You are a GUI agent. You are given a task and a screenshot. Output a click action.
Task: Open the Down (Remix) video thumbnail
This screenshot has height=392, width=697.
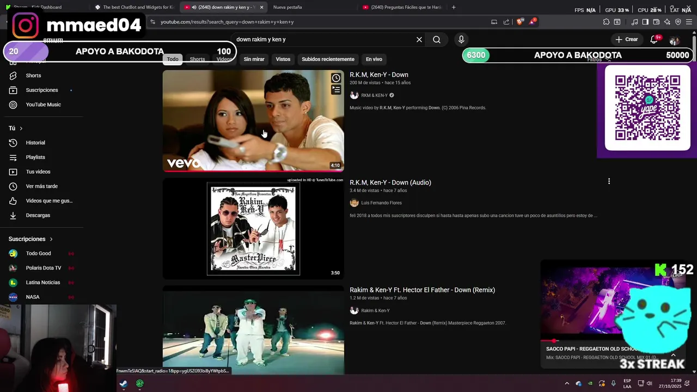[x=253, y=330]
